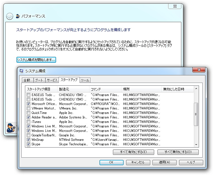The image size is (213, 175).
Task: Sort by 無効にした日時 column header
Action: pos(177,89)
